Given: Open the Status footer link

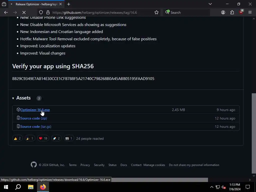Looking at the screenshot, I should (x=112, y=165).
